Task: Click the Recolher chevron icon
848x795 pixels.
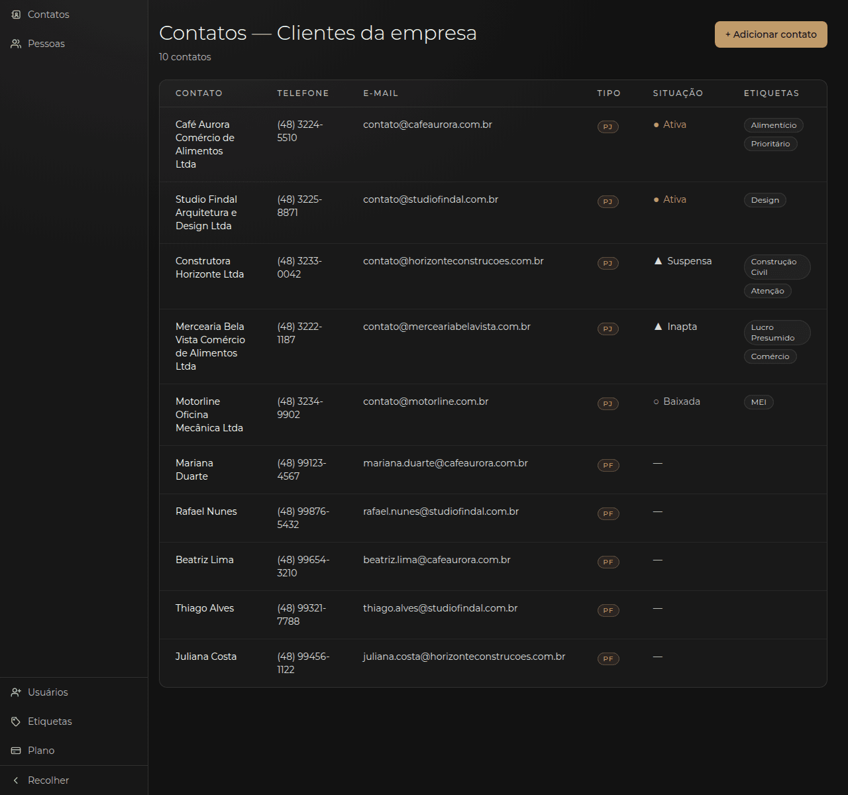Action: pos(16,780)
